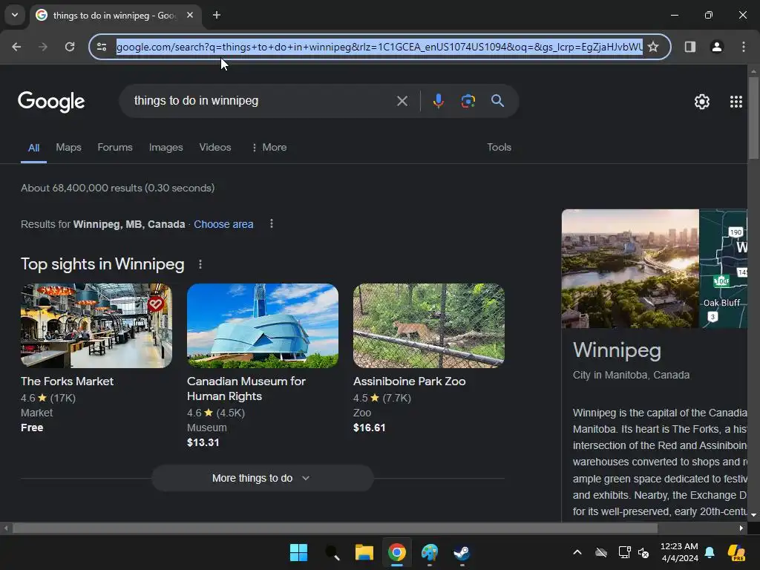
Task: Switch to the Videos tab
Action: (x=215, y=148)
